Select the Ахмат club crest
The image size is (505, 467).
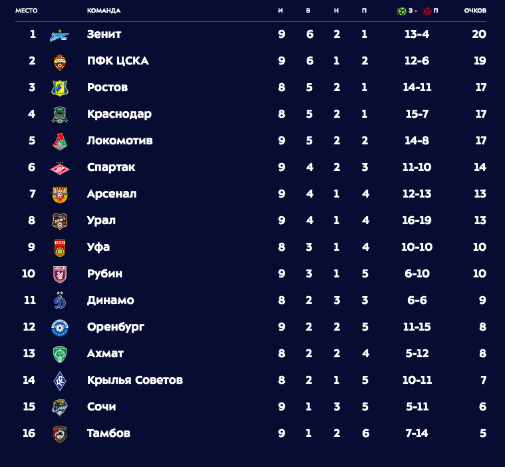60,355
